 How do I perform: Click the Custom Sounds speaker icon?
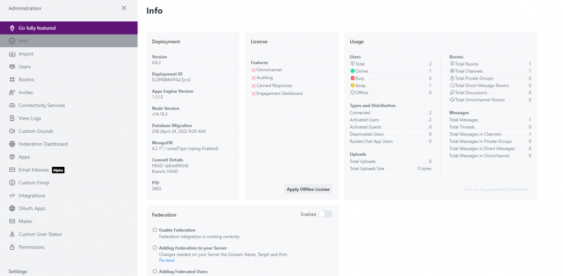[12, 131]
